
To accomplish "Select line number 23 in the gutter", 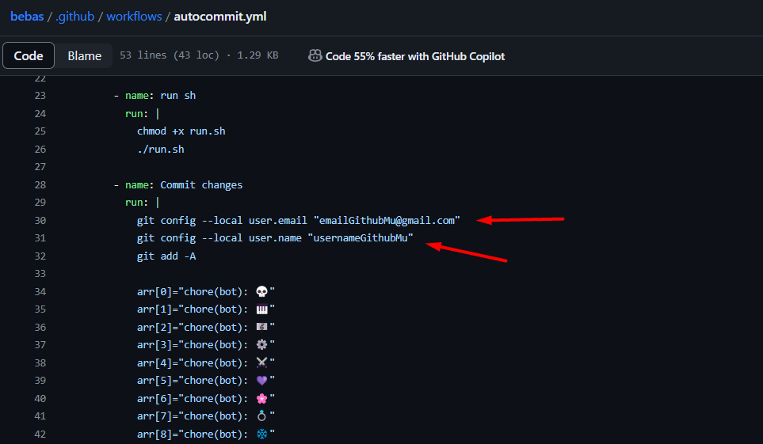I will coord(40,96).
